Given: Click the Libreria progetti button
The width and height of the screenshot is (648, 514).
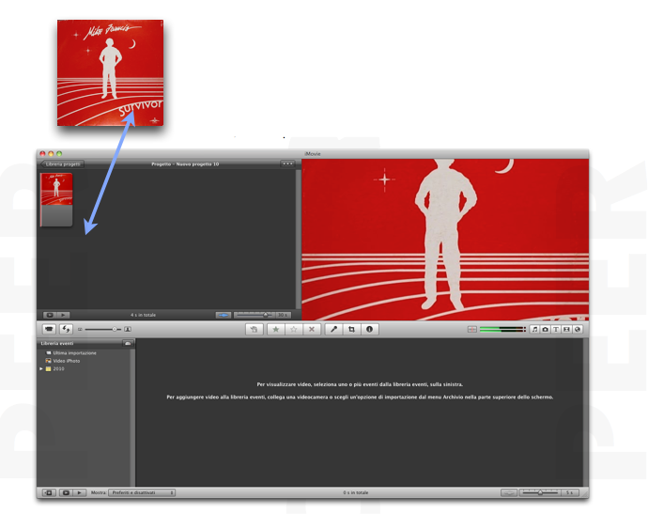Looking at the screenshot, I should click(62, 164).
